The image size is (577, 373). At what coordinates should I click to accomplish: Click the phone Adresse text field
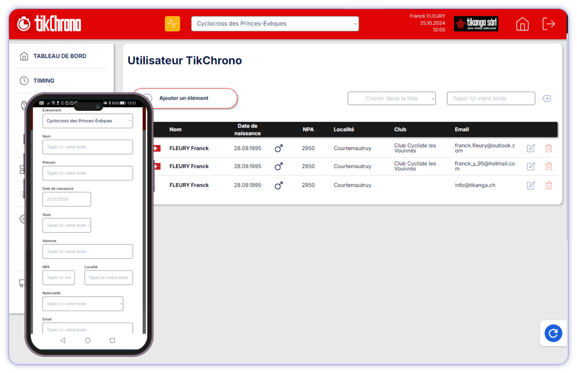click(x=88, y=252)
